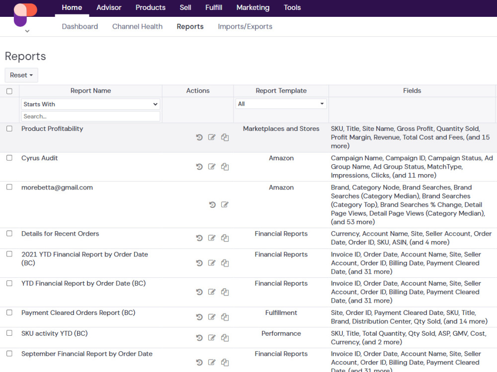
Task: Open history for YTD Financial Report by Order Date (BC)
Action: pos(199,292)
